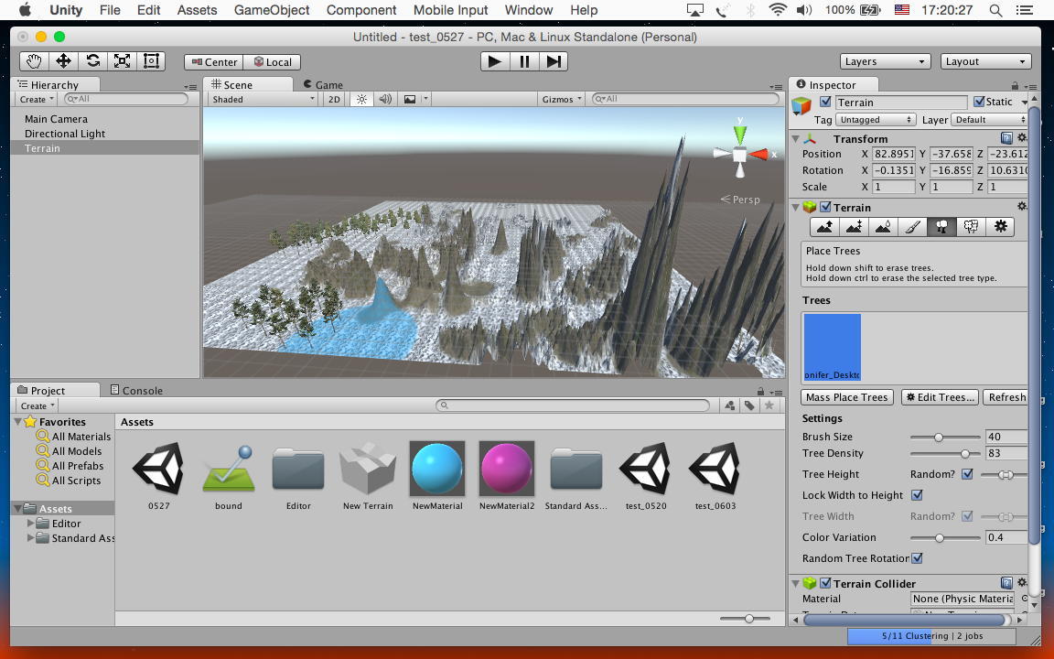Adjust the Brush Size slider
This screenshot has height=659, width=1054.
(939, 438)
